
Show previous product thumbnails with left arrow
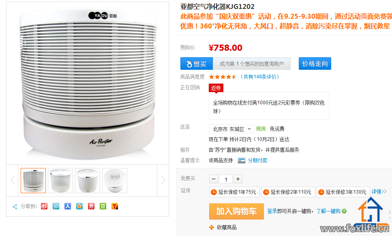click(x=13, y=181)
